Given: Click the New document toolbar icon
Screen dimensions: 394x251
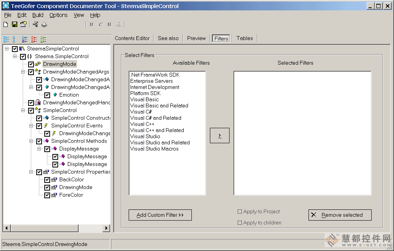Looking at the screenshot, I should [x=5, y=24].
